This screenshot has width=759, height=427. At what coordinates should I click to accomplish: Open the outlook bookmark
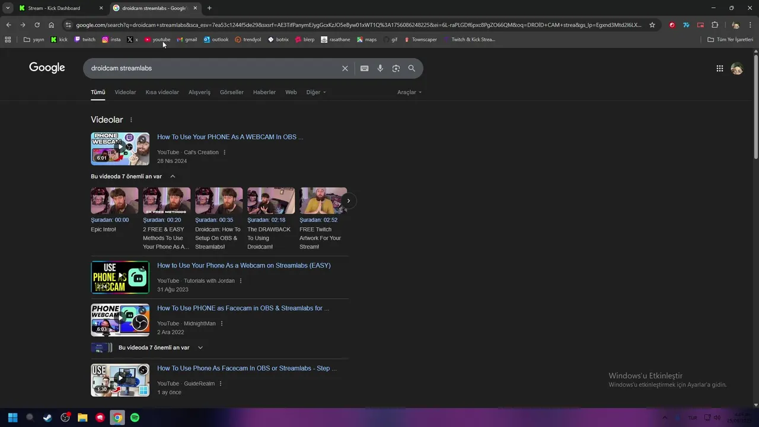pos(216,40)
